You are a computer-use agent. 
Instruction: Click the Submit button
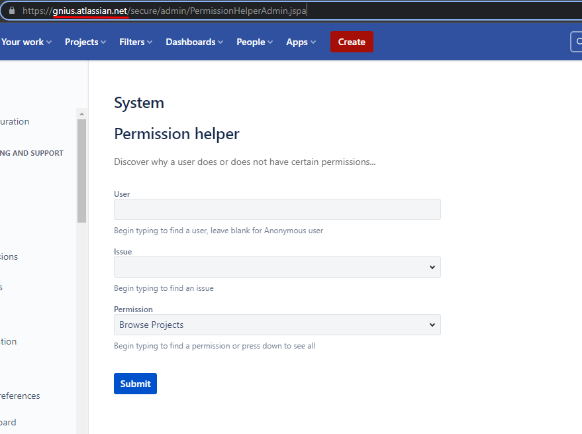pyautogui.click(x=136, y=384)
